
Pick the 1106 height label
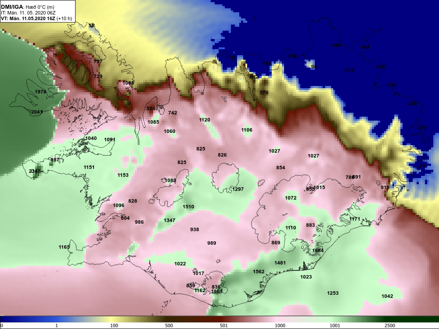point(247,130)
